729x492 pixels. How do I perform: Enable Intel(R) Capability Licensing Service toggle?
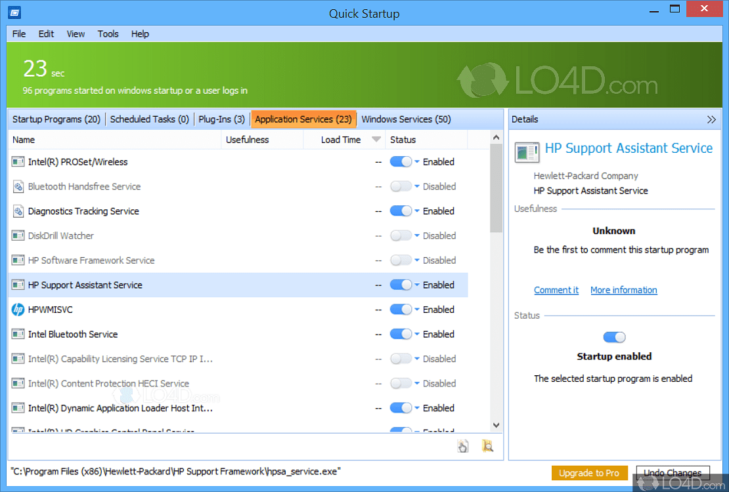tap(401, 359)
